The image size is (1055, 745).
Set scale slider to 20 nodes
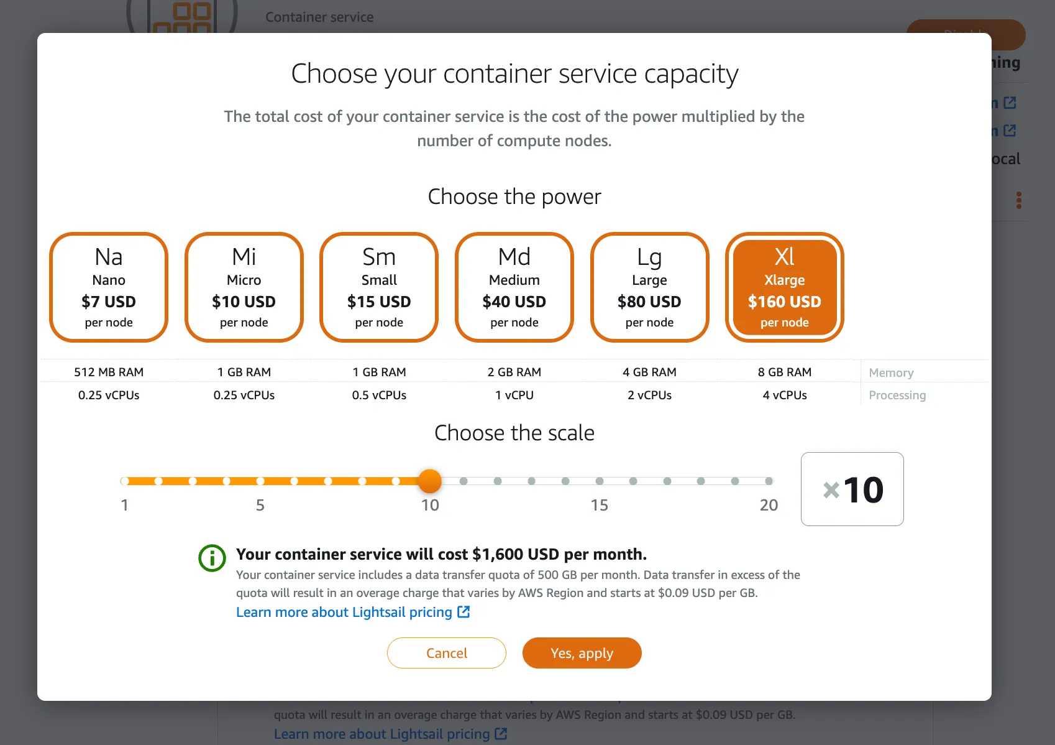(769, 481)
